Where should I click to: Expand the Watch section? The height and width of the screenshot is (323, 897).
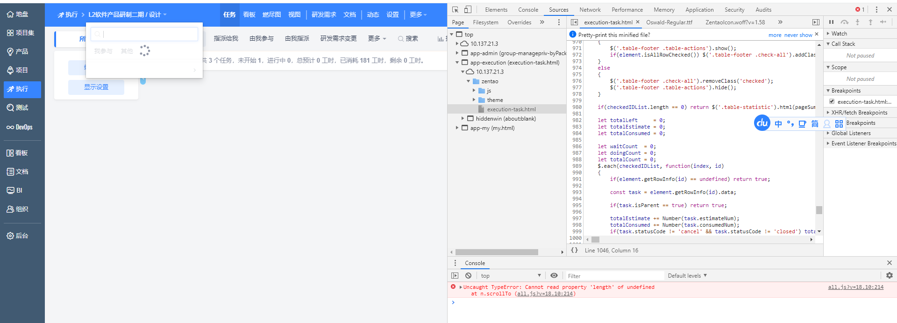point(828,34)
